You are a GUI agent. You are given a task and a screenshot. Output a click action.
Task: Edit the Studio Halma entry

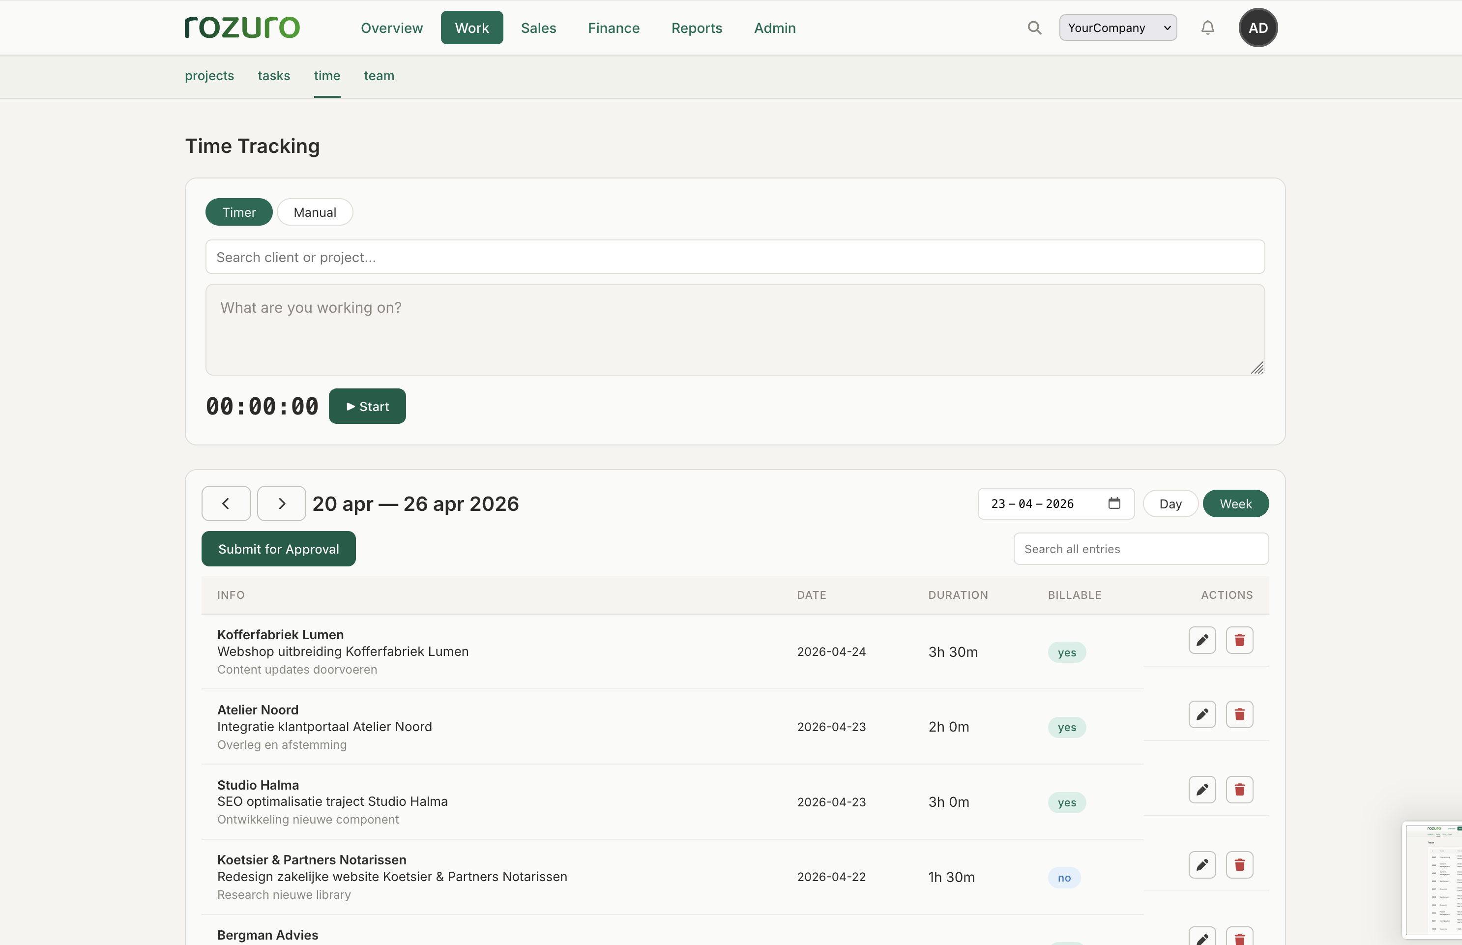pos(1202,790)
